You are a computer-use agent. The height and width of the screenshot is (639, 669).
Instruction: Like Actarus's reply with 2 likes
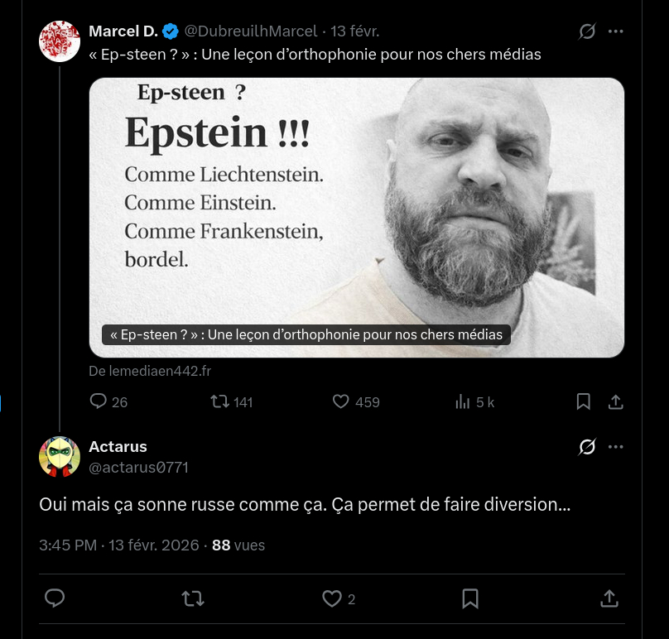tap(332, 598)
